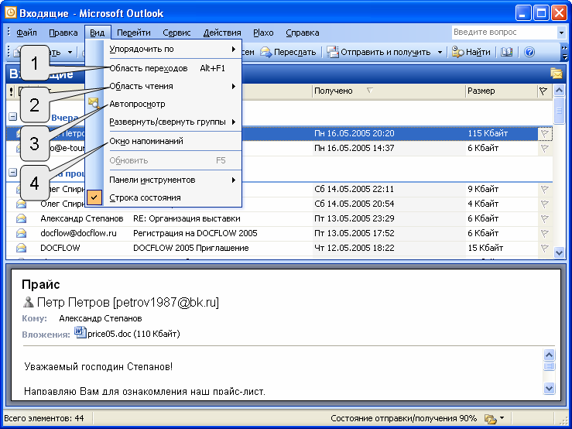Open Окно напоминаний from the menu

(173, 141)
